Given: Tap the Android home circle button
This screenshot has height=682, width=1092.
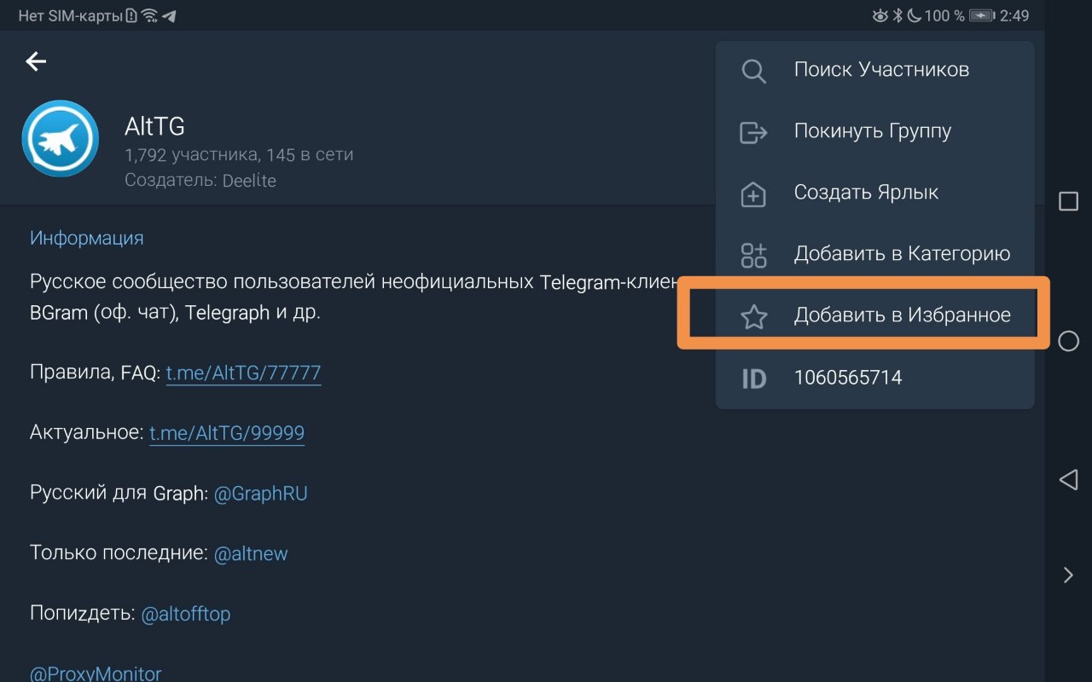Looking at the screenshot, I should pyautogui.click(x=1068, y=341).
